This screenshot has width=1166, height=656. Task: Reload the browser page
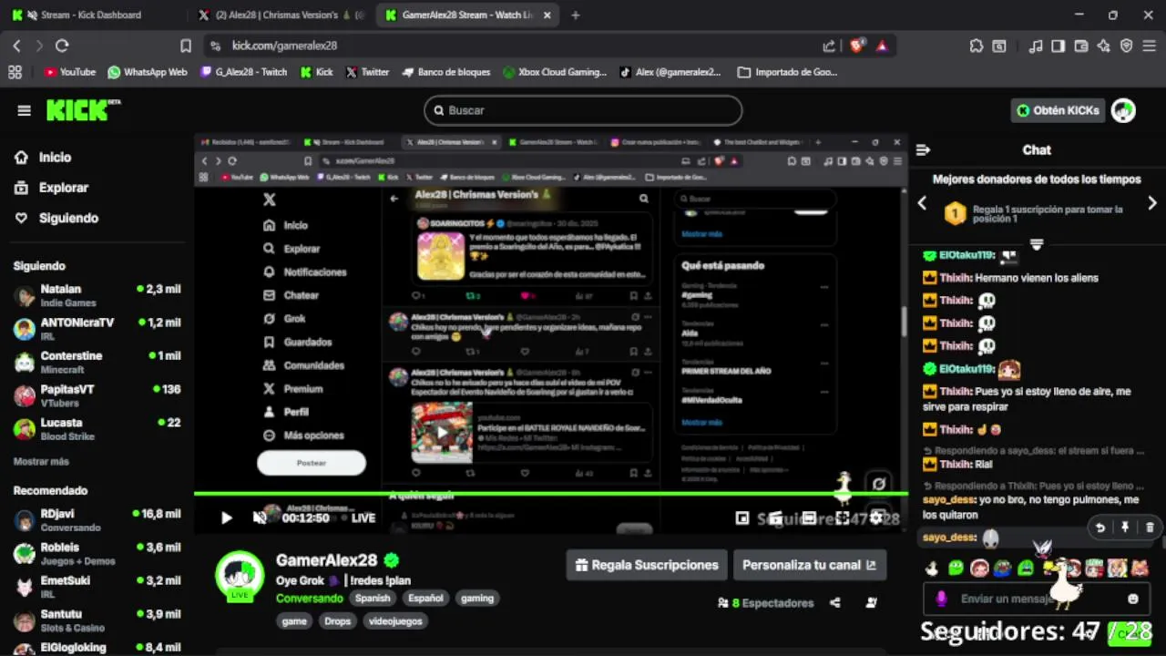pyautogui.click(x=62, y=46)
